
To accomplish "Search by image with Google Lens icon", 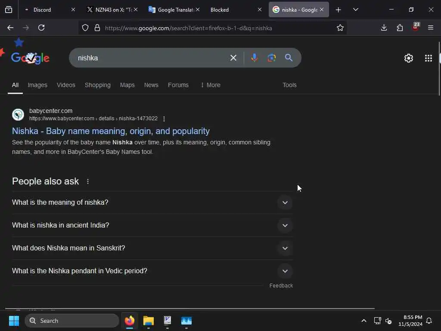I will [x=271, y=58].
